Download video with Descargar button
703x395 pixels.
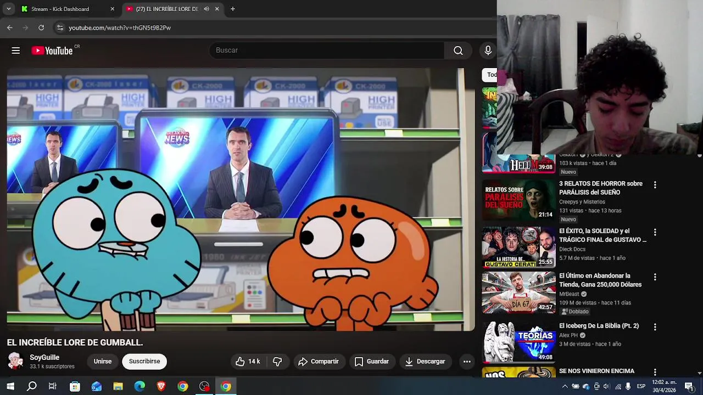(425, 362)
